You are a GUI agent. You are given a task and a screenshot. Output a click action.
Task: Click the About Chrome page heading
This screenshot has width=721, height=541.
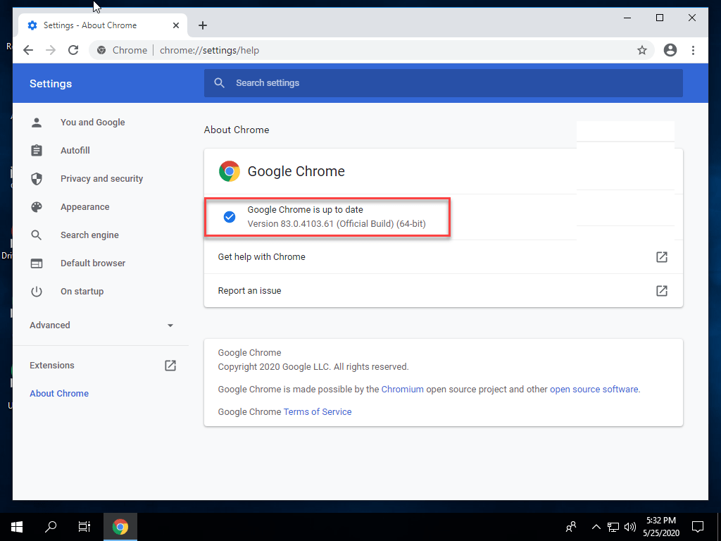[x=237, y=130]
